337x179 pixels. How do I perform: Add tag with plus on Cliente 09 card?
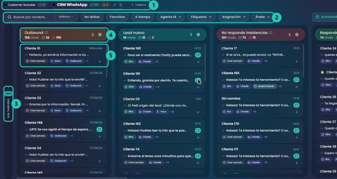pos(198,112)
